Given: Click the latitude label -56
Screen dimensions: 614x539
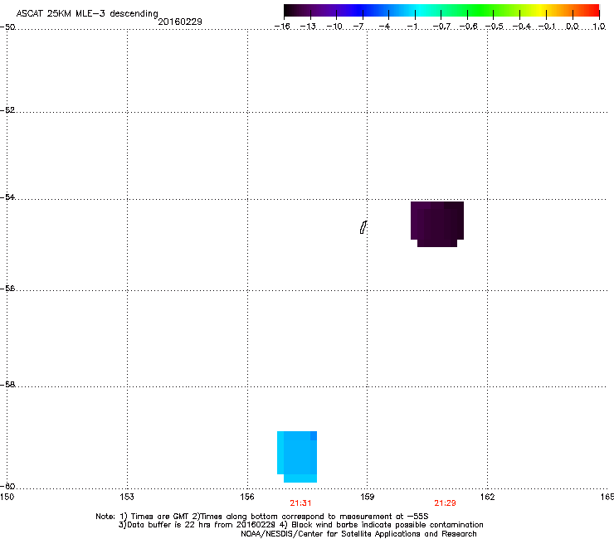Looking at the screenshot, I should click(x=7, y=288).
